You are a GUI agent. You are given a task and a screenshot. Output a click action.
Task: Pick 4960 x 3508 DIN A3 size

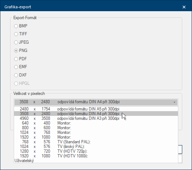click(x=96, y=118)
